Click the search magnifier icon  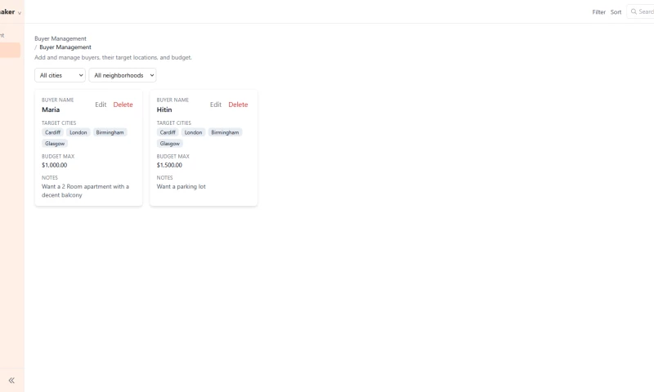(634, 11)
